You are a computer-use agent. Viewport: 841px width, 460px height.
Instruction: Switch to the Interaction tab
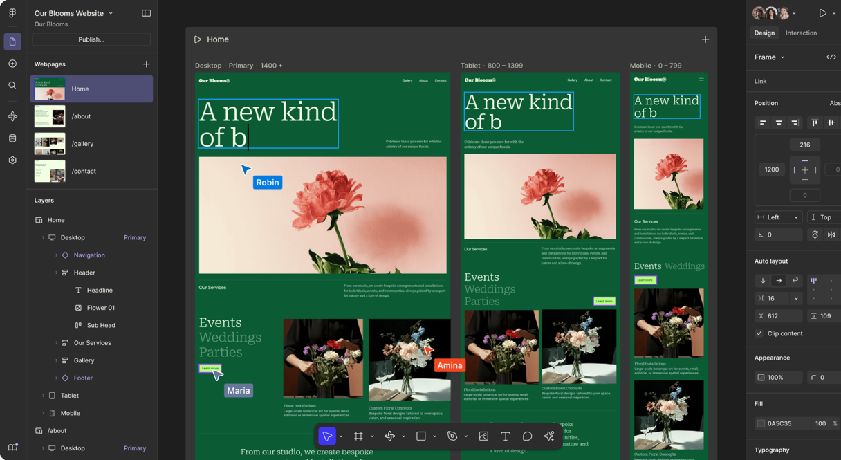click(801, 33)
